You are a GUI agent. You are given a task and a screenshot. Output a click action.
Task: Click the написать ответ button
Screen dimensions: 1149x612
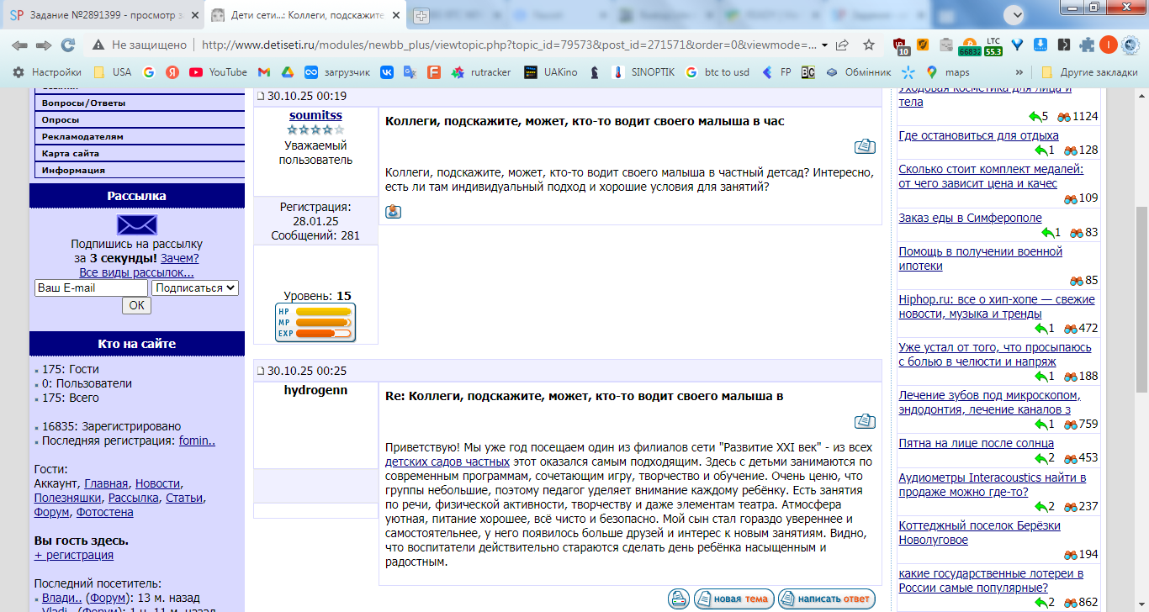tap(827, 599)
